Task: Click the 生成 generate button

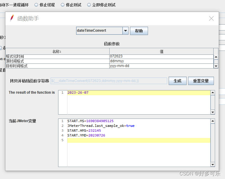Action: coord(177,81)
